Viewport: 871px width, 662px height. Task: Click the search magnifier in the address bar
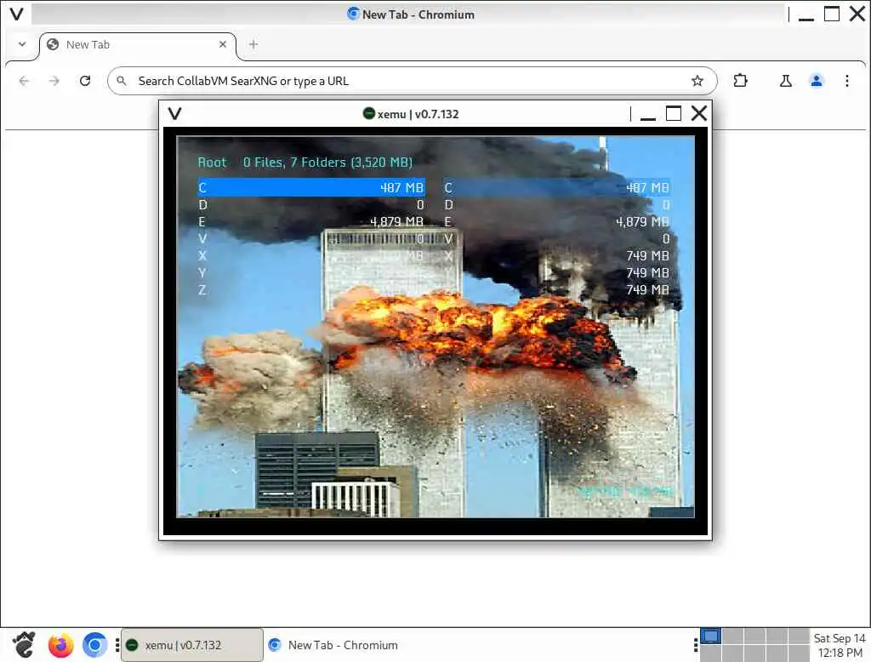(x=121, y=81)
